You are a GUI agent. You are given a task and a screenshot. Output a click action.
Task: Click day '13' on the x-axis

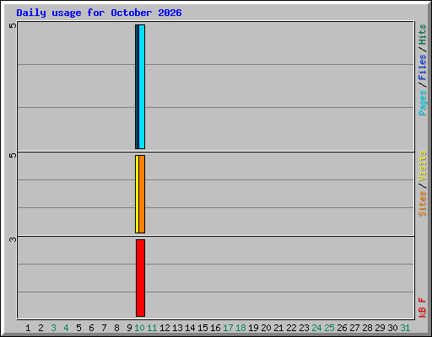click(177, 328)
